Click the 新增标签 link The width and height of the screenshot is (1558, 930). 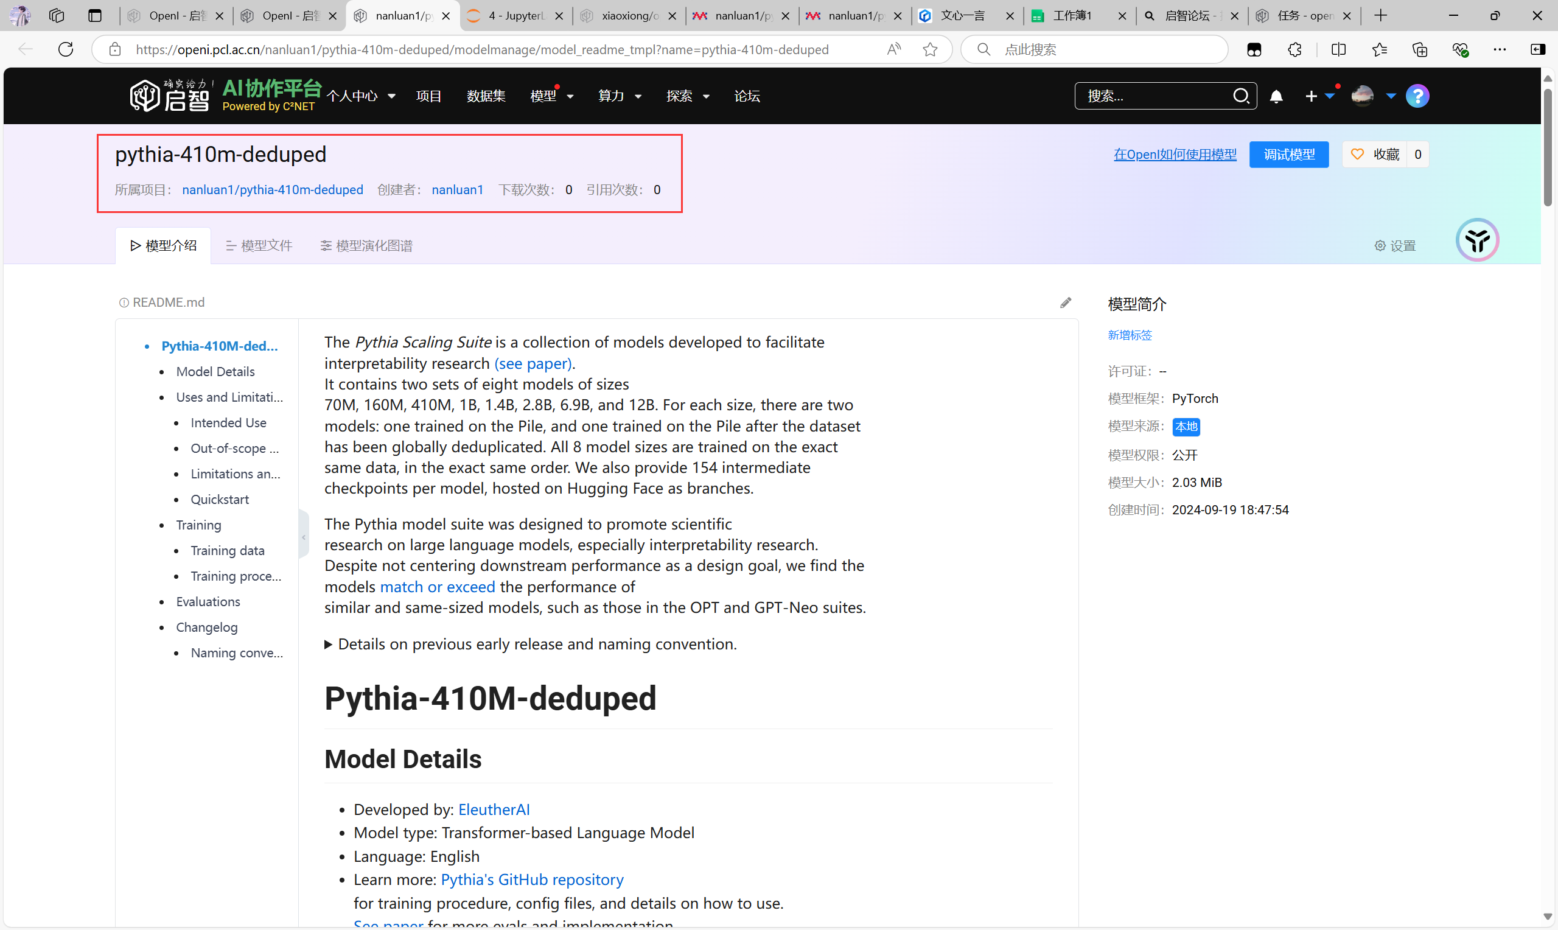(1130, 335)
